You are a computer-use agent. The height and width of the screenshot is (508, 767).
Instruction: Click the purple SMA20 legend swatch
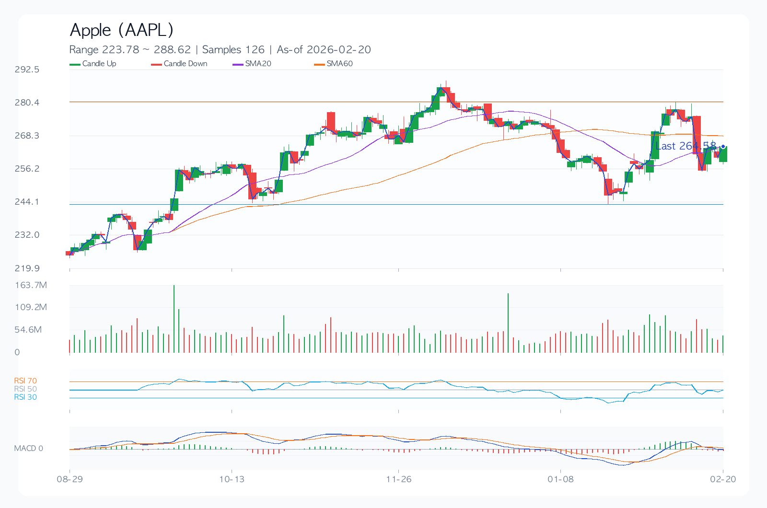(x=238, y=64)
